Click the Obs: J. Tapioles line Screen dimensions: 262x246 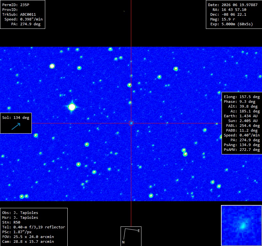coord(20,213)
